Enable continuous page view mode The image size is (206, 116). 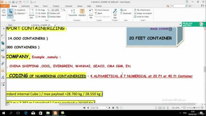tap(160, 108)
